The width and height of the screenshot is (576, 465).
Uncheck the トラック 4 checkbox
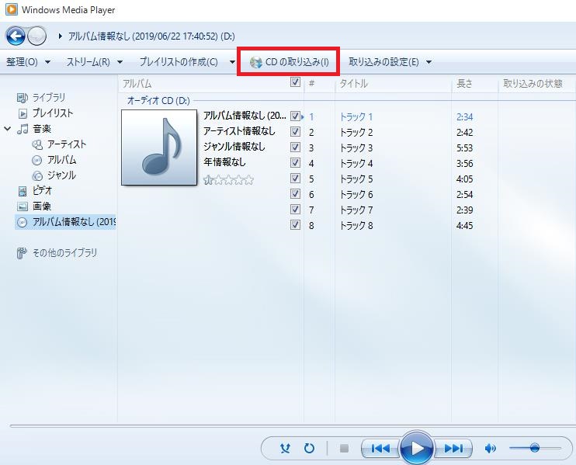(295, 163)
